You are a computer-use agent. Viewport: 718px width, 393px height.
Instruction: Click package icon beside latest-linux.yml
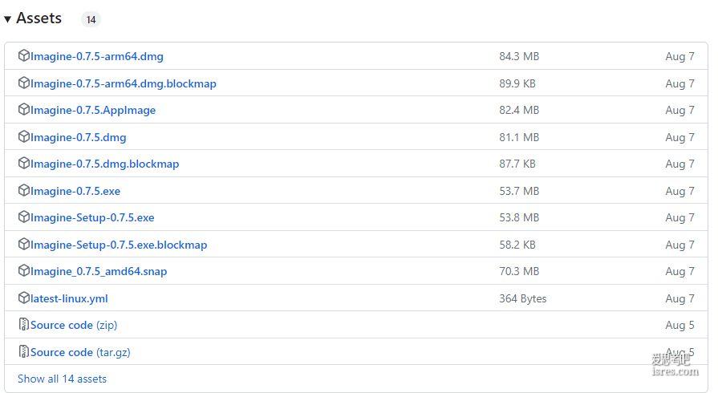[x=24, y=298]
